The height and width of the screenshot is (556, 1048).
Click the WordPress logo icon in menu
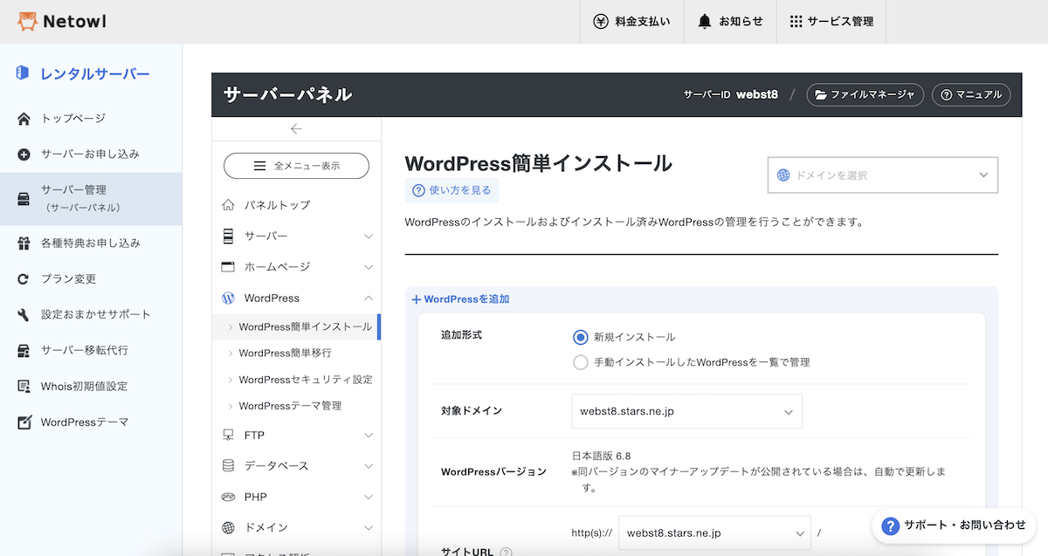228,299
